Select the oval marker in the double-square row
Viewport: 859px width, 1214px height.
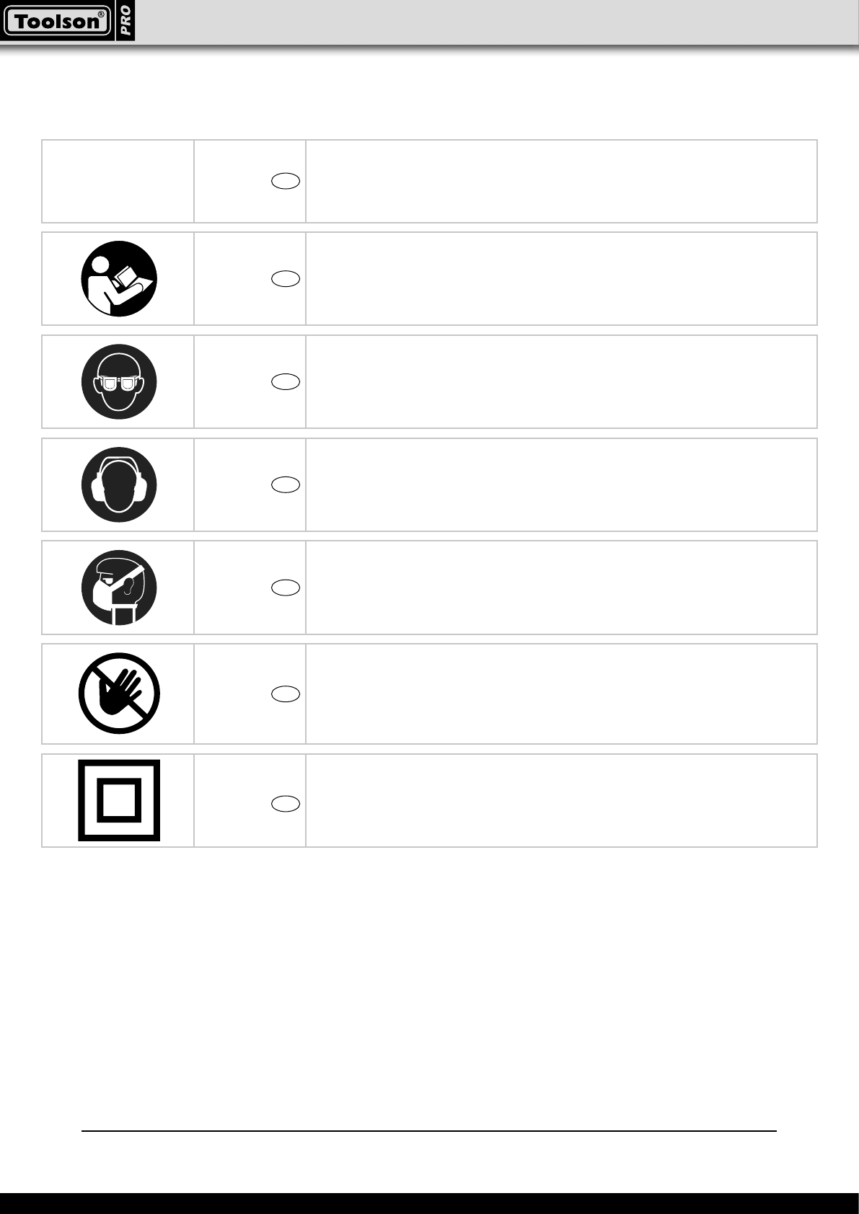[x=286, y=804]
